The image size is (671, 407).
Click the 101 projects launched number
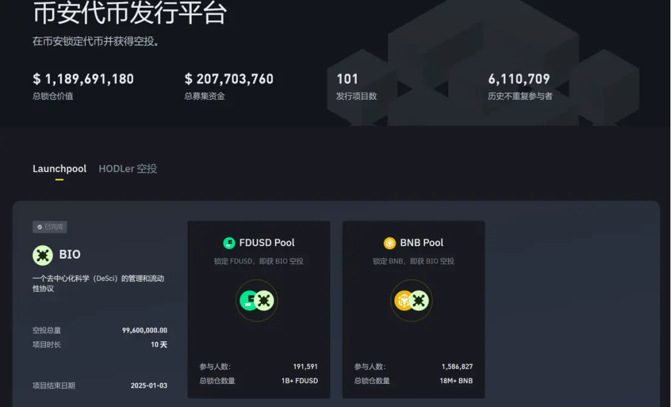click(x=347, y=79)
